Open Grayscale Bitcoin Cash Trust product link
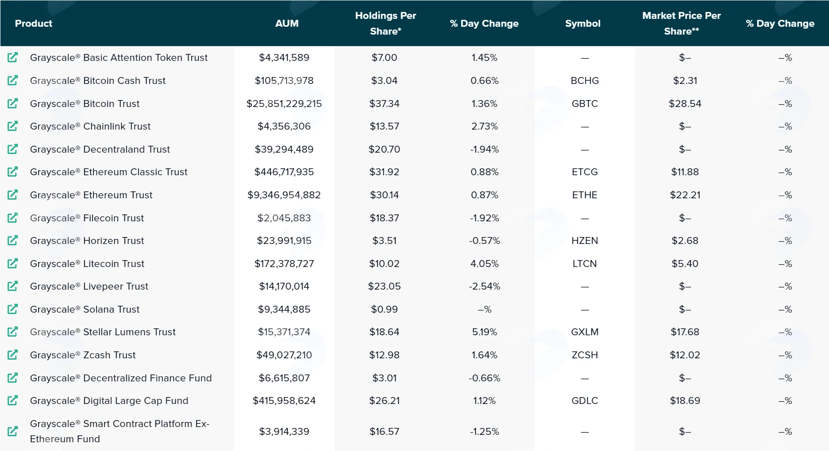This screenshot has height=451, width=829. point(98,81)
